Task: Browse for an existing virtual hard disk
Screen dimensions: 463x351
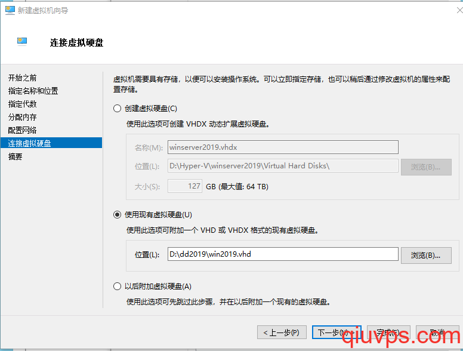Action: click(426, 255)
